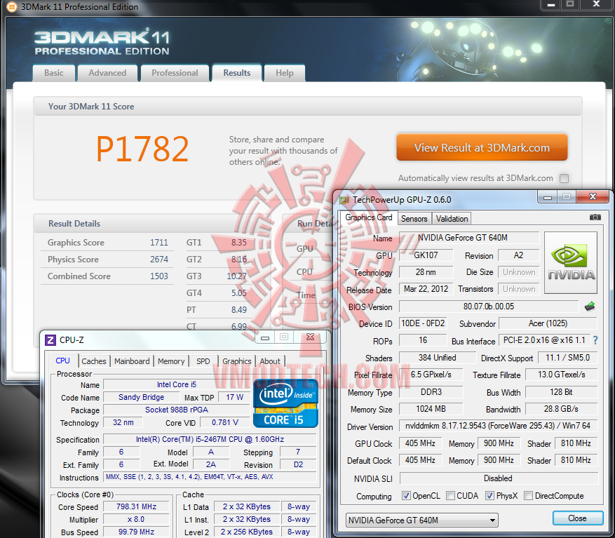
Task: Click the bus interface question mark icon
Action: [x=595, y=341]
